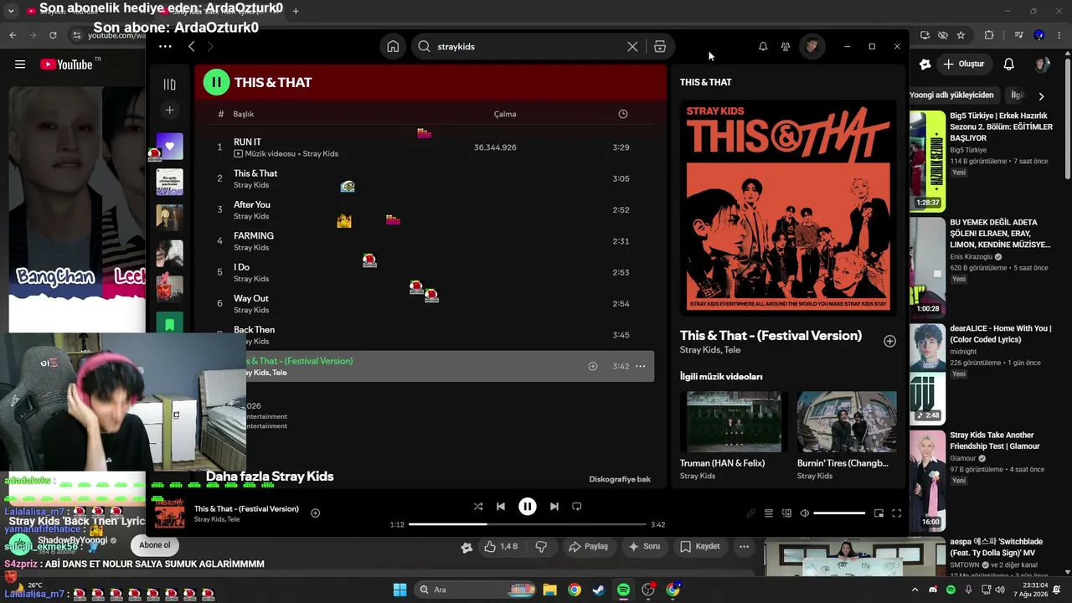Save the video with the Kaydet button
The width and height of the screenshot is (1072, 603).
700,547
